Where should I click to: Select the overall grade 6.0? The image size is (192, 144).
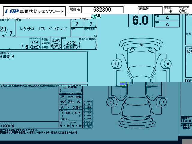(x=140, y=20)
